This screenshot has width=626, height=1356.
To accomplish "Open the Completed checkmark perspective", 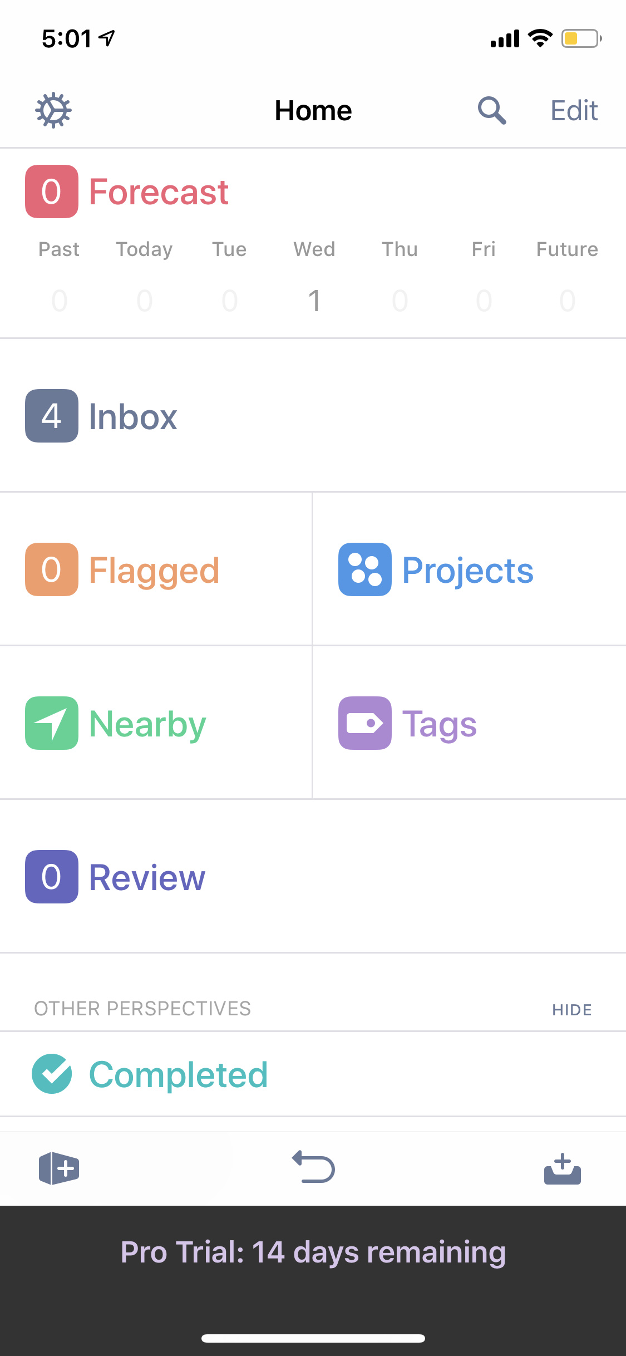I will pyautogui.click(x=313, y=1074).
